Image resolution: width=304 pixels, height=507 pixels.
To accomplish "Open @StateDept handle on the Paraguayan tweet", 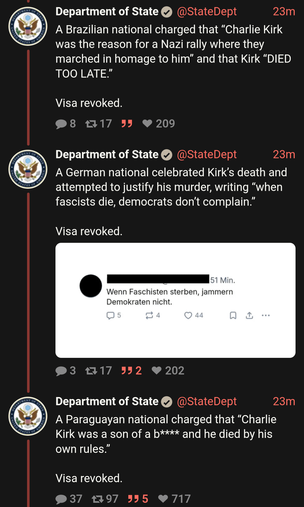I will tap(207, 402).
